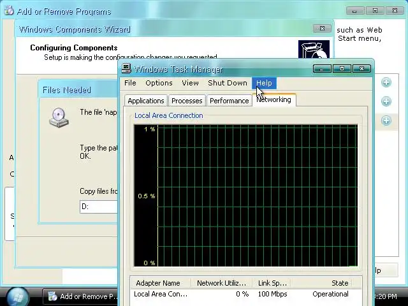This screenshot has height=306, width=408.
Task: Minimize the Add or Remove Programs window
Action: (354, 11)
